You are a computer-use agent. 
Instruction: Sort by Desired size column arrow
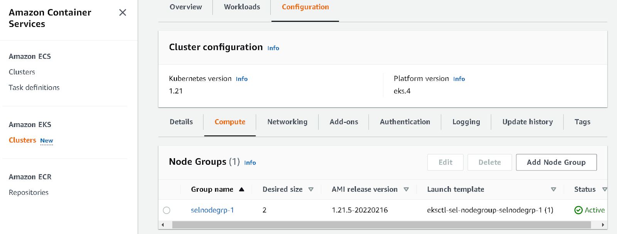click(x=311, y=189)
